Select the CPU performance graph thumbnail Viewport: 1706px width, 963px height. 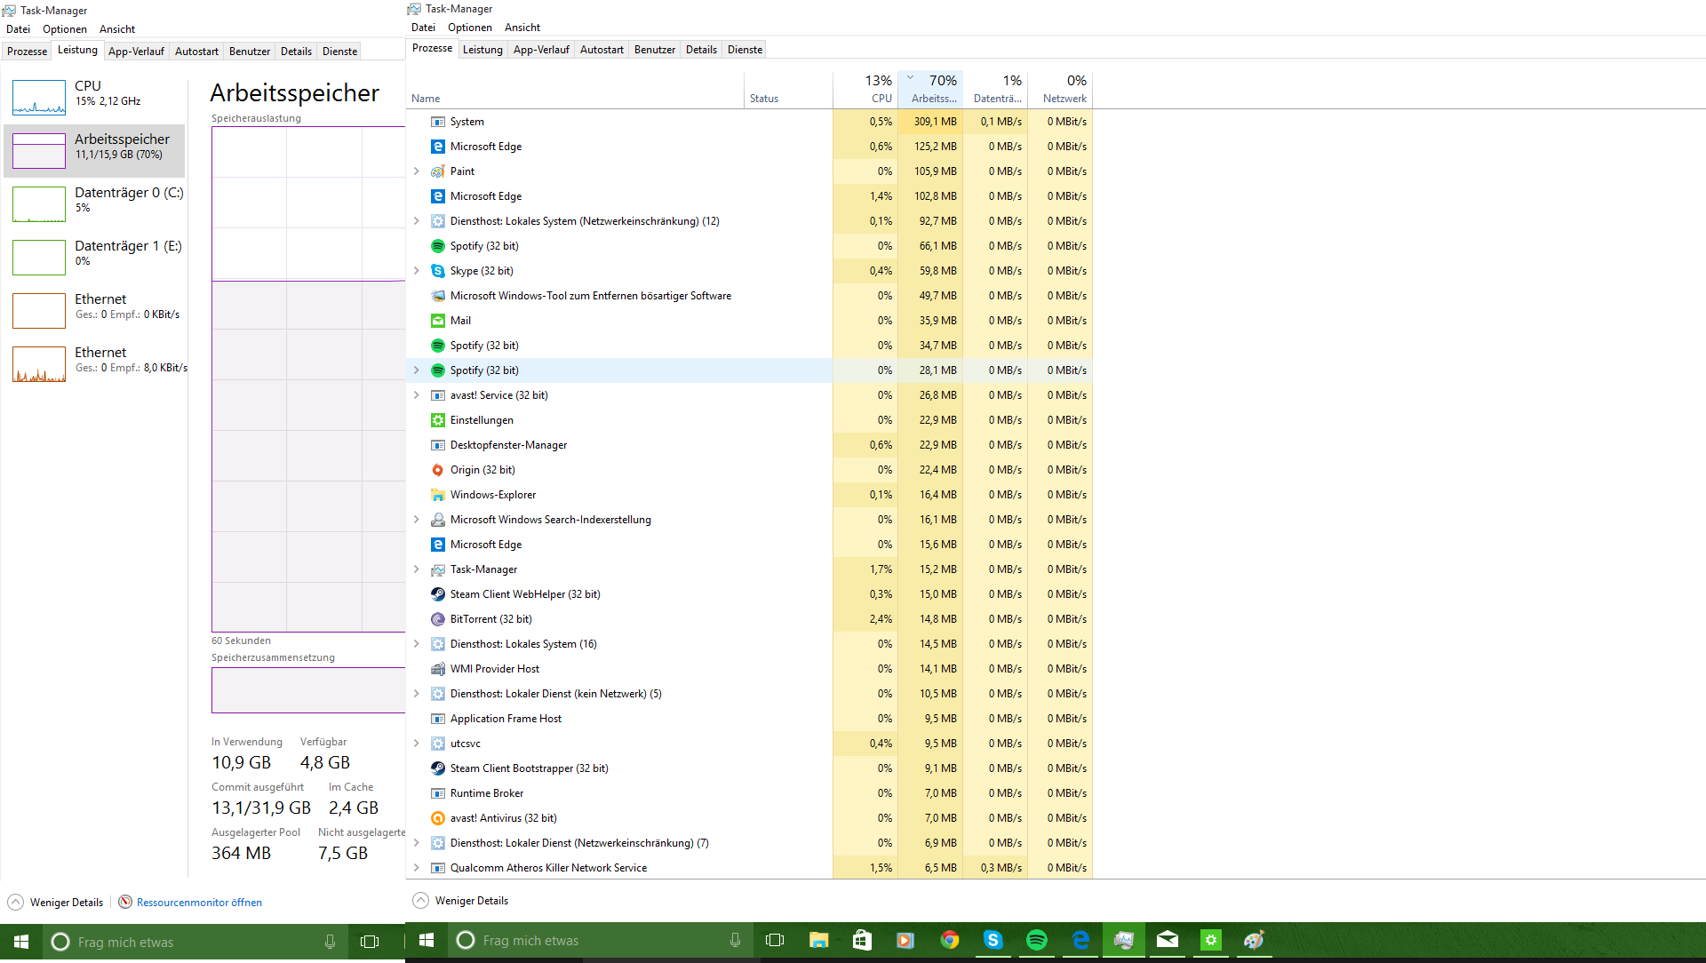tap(39, 97)
